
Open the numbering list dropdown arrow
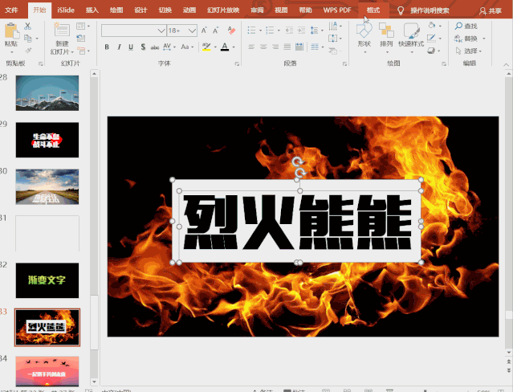(279, 31)
